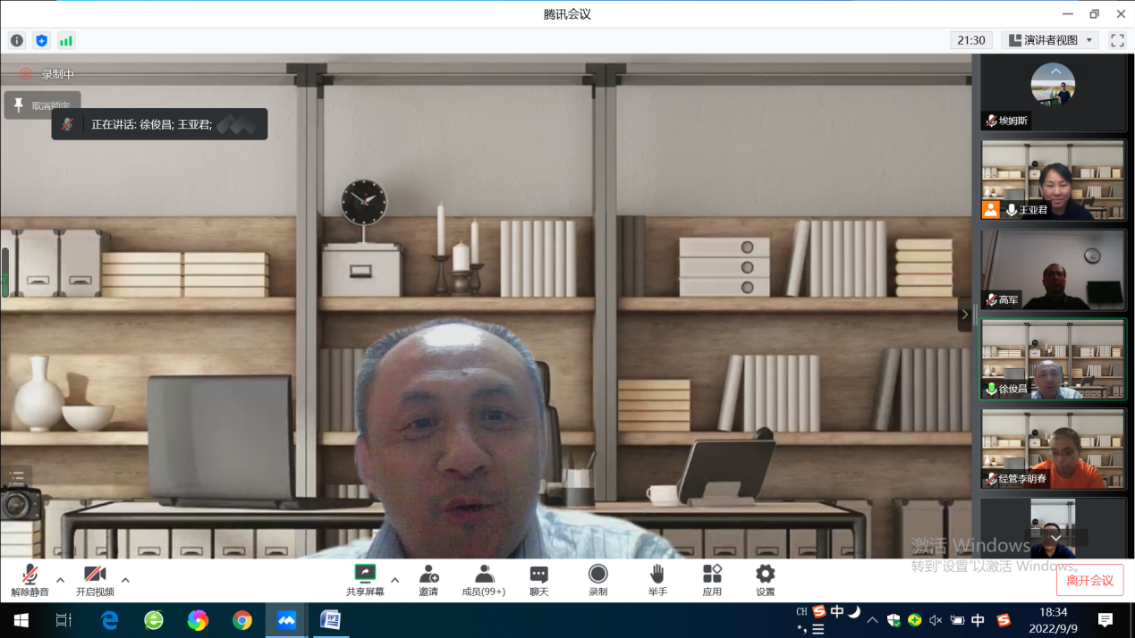Viewport: 1135px width, 638px height.
Task: Open the Apps (应用) icon
Action: click(712, 574)
